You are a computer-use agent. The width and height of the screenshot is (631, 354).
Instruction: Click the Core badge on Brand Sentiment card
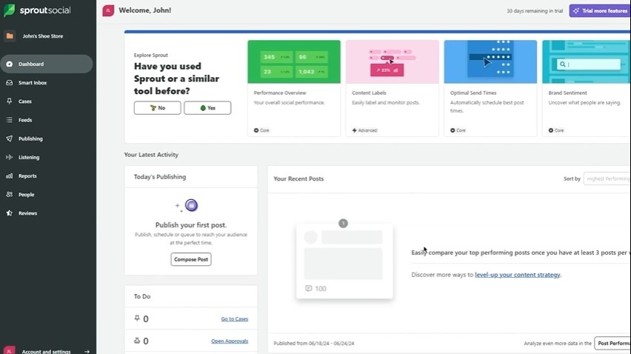click(x=556, y=130)
